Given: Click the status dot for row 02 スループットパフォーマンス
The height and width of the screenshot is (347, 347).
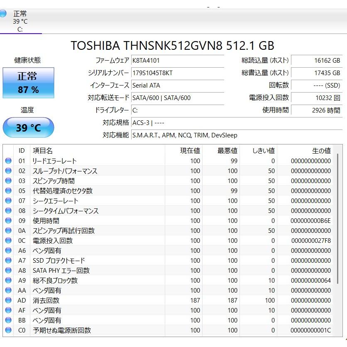Looking at the screenshot, I should [x=8, y=171].
